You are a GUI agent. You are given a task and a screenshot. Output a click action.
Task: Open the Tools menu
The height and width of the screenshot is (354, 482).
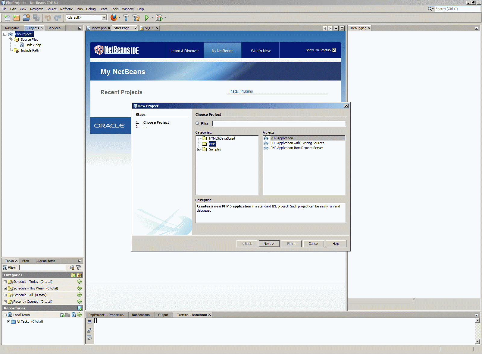[114, 9]
